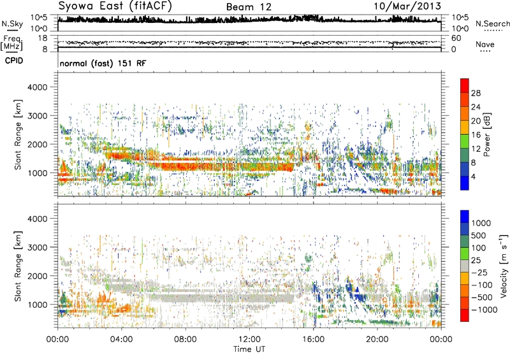The image size is (510, 353).
Task: Pick the orange 20–24 dB power color segment
Action: tap(465, 113)
